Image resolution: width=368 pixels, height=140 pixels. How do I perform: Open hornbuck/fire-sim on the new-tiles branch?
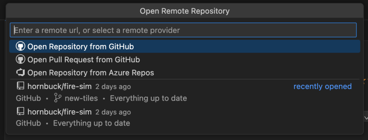click(185, 92)
